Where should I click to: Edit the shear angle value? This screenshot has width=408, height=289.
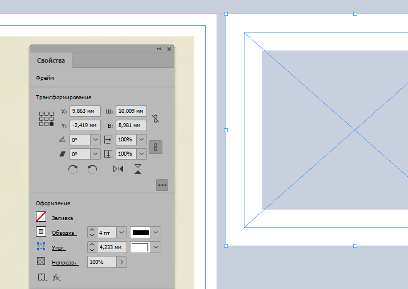tap(80, 154)
